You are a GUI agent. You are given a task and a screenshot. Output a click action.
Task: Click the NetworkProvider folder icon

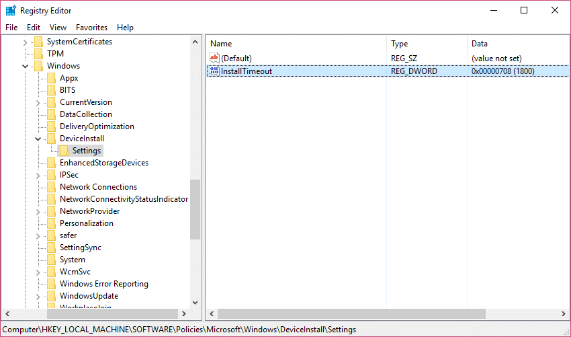(x=51, y=211)
